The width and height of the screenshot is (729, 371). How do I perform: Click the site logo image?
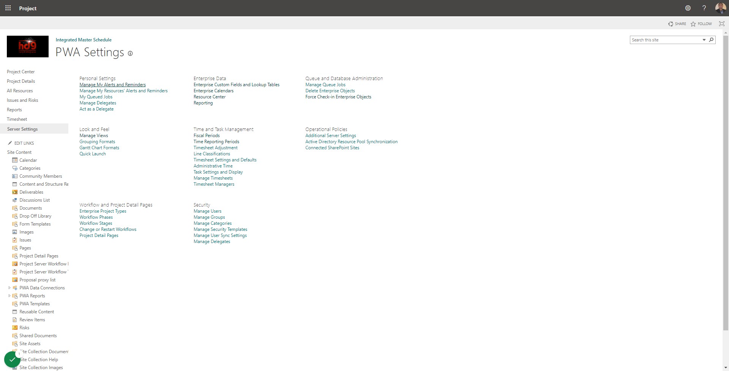(x=28, y=46)
